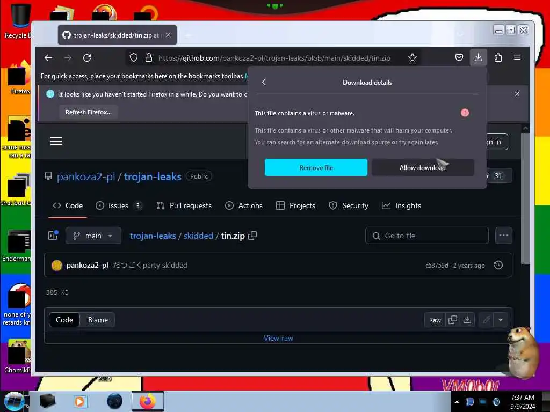This screenshot has width=550, height=412.
Task: Copy the tin.zip path icon
Action: [x=252, y=236]
